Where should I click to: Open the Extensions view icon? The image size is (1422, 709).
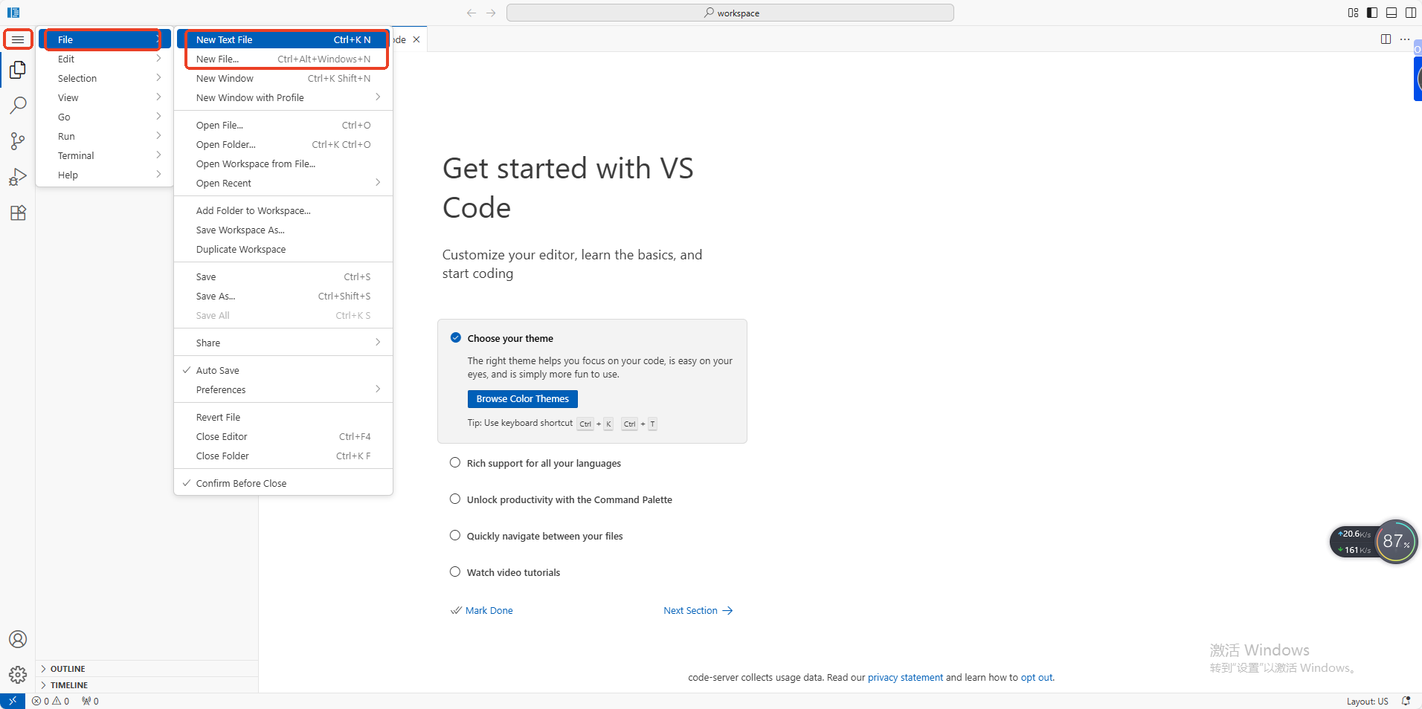(18, 213)
